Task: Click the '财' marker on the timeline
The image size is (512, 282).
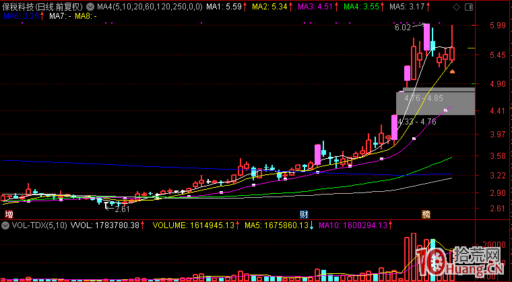Action: click(x=305, y=214)
